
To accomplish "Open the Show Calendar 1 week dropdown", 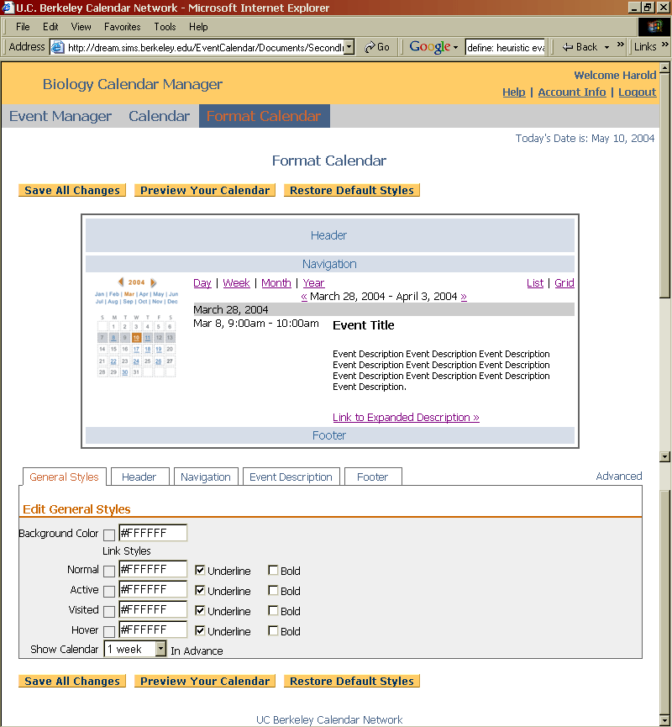I will click(x=160, y=649).
